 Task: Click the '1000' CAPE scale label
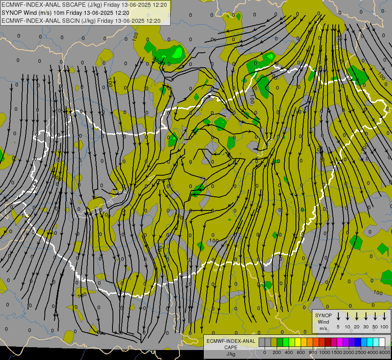click(325, 352)
